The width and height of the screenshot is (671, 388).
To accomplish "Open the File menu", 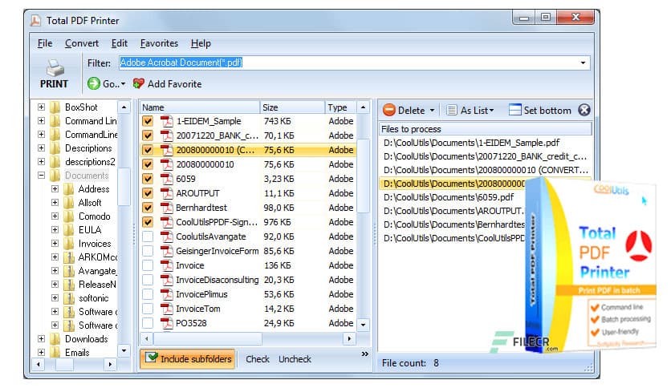I will (45, 43).
